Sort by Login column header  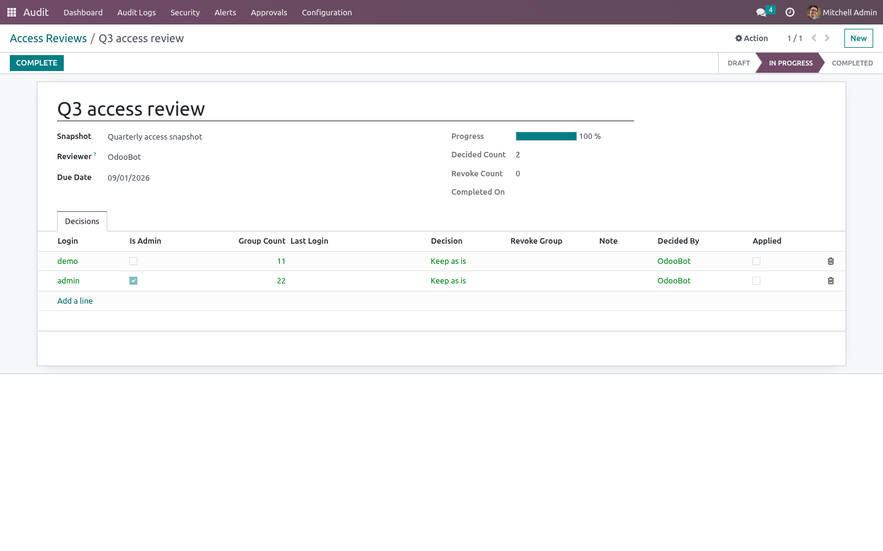coord(68,241)
